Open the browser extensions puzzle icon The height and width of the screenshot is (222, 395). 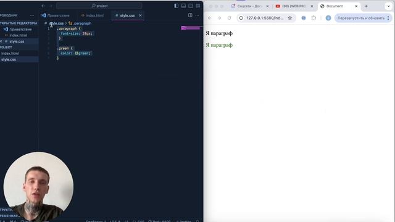(314, 18)
